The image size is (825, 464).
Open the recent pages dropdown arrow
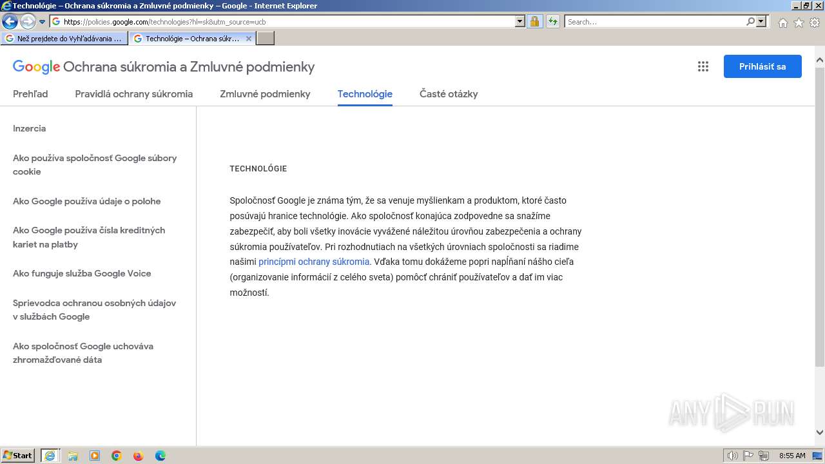[x=43, y=21]
